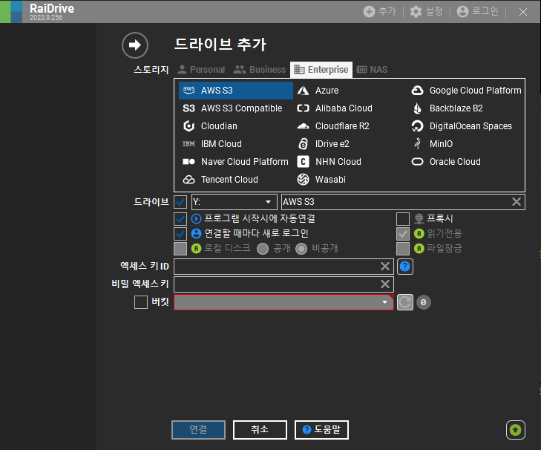Toggle the 읽기전용 checkbox
Image resolution: width=541 pixels, height=450 pixels.
click(x=403, y=234)
